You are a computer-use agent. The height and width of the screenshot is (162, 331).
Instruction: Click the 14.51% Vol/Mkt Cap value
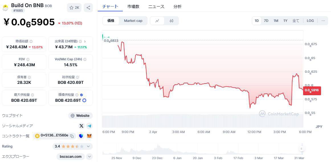pyautogui.click(x=71, y=65)
